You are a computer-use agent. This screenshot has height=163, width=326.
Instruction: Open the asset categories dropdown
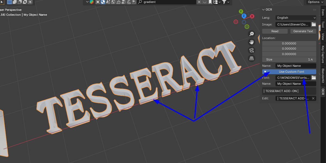(217, 2)
